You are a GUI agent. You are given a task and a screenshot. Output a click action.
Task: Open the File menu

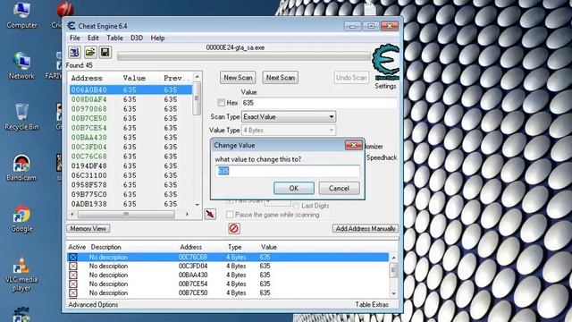click(75, 38)
